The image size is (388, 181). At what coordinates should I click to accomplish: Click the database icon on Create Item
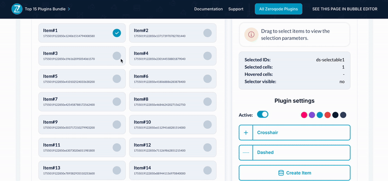281,173
